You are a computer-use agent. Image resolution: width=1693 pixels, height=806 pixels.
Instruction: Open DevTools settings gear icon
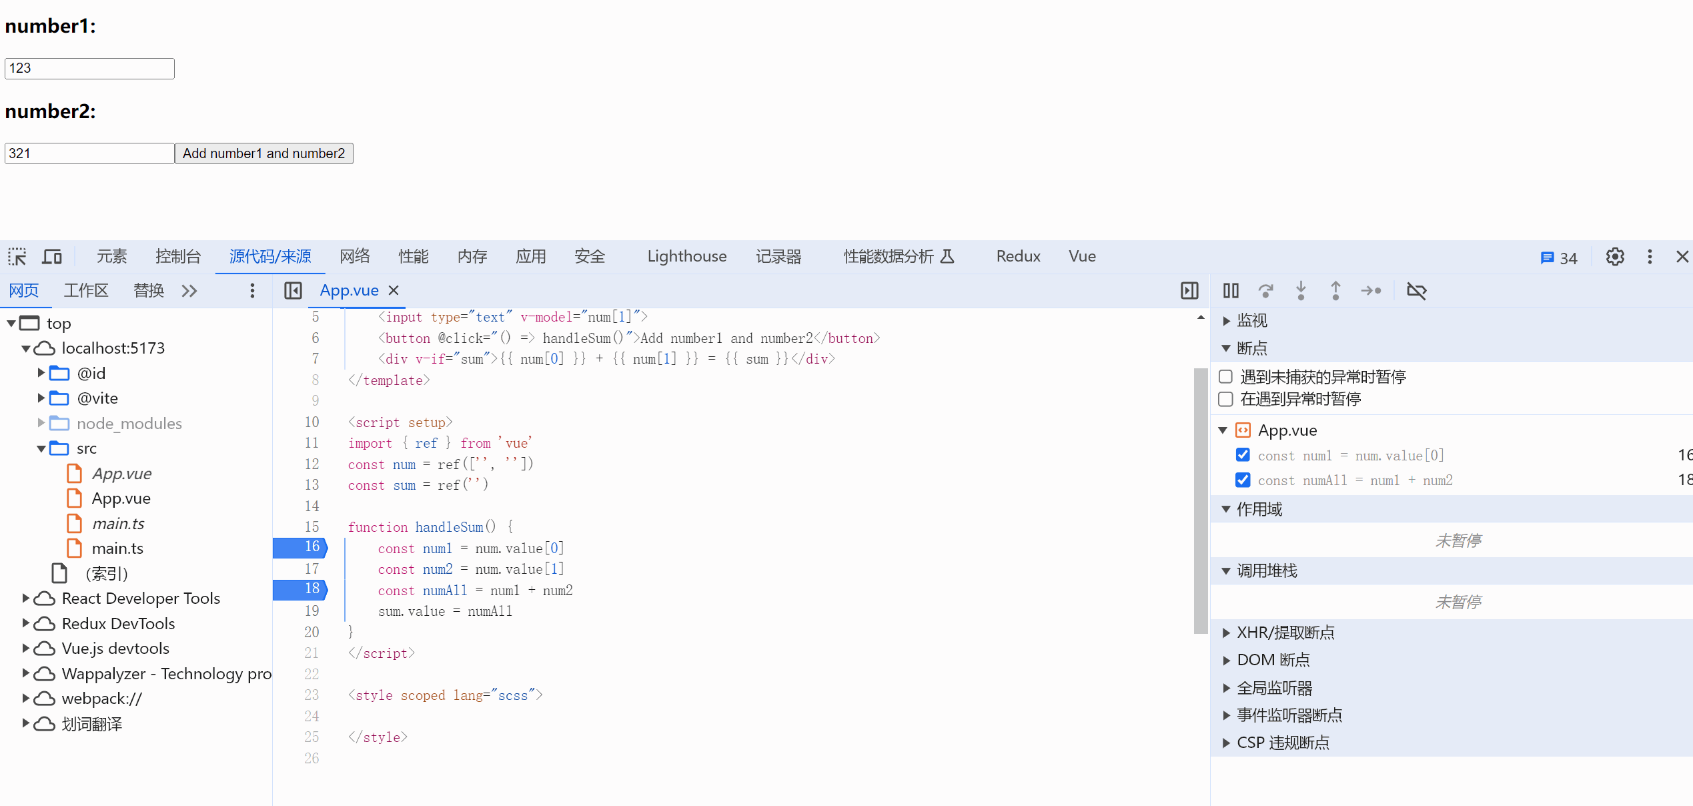tap(1615, 257)
